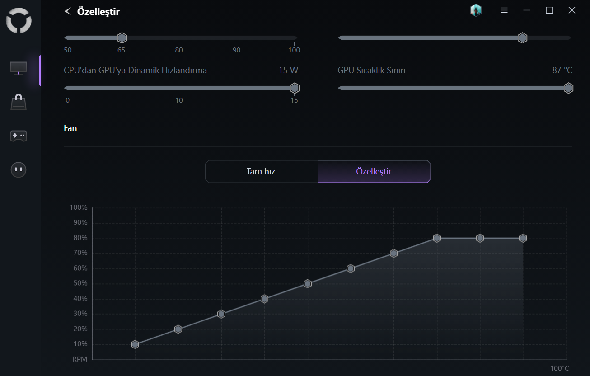Click the "50" tick label of the top slider

[x=68, y=50]
